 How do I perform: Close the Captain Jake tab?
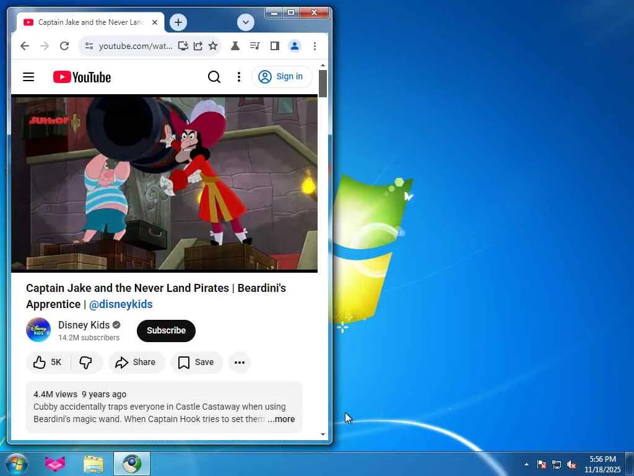(x=154, y=22)
